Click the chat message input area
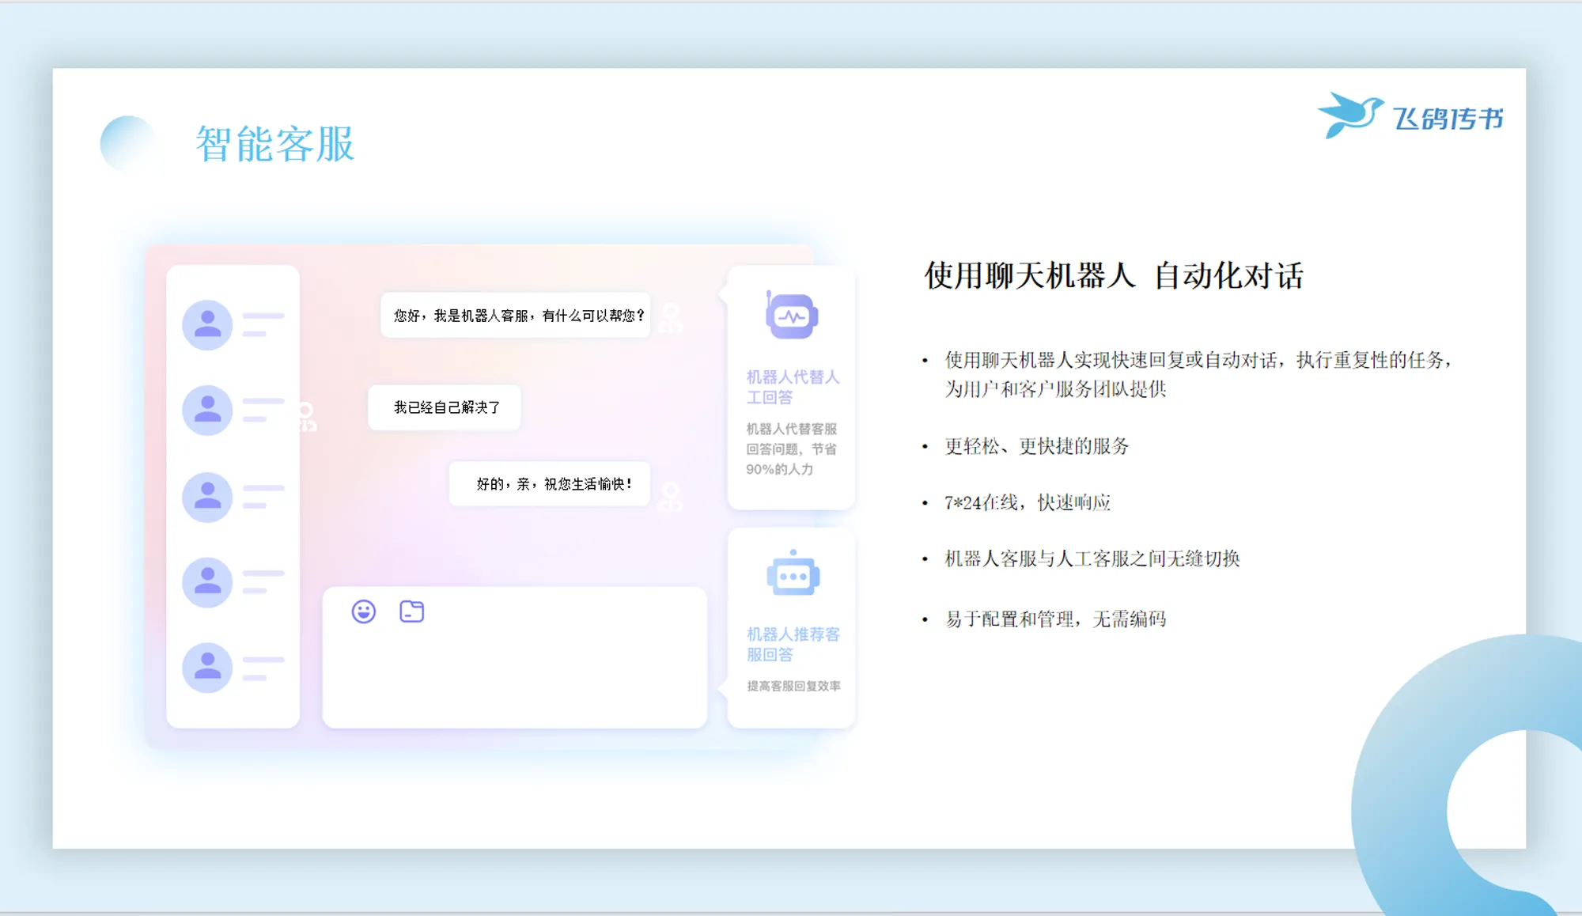The height and width of the screenshot is (916, 1582). pos(514,672)
